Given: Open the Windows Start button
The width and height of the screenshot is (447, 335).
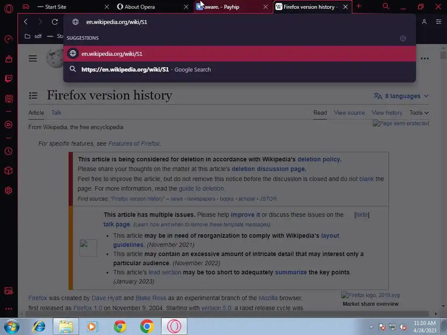Looking at the screenshot, I should [12, 326].
